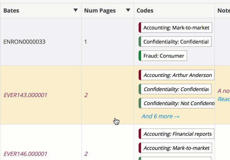Screen dimensions: 230x160
Task: Click ENRON0000033's Accounting: Mark-to-market code tag
Action: pyautogui.click(x=175, y=27)
